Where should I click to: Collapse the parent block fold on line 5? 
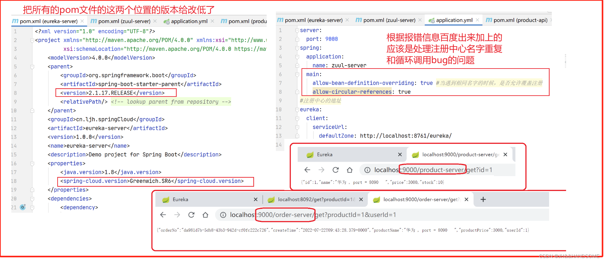click(32, 67)
